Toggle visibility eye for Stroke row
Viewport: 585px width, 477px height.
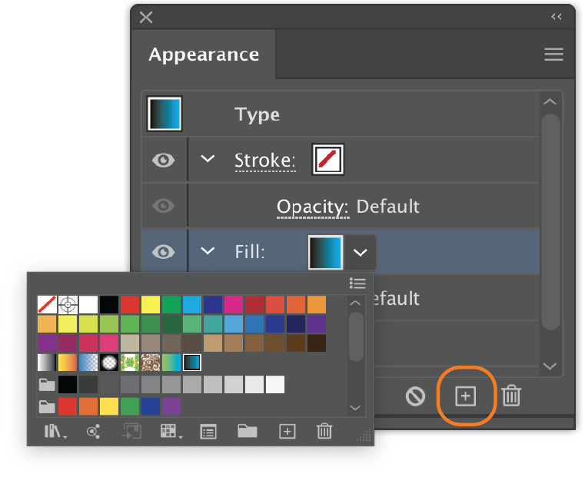[x=164, y=161]
